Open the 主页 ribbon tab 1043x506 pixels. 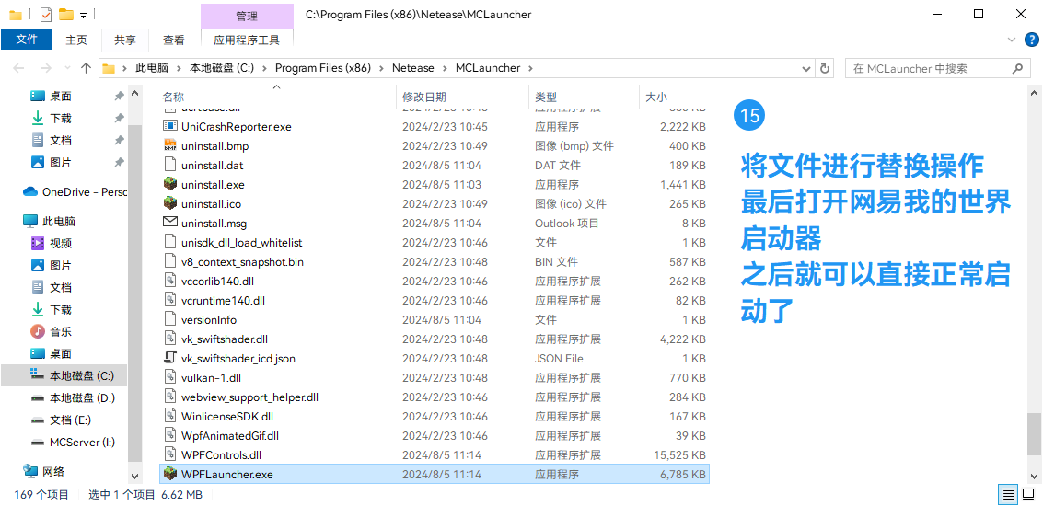click(75, 40)
